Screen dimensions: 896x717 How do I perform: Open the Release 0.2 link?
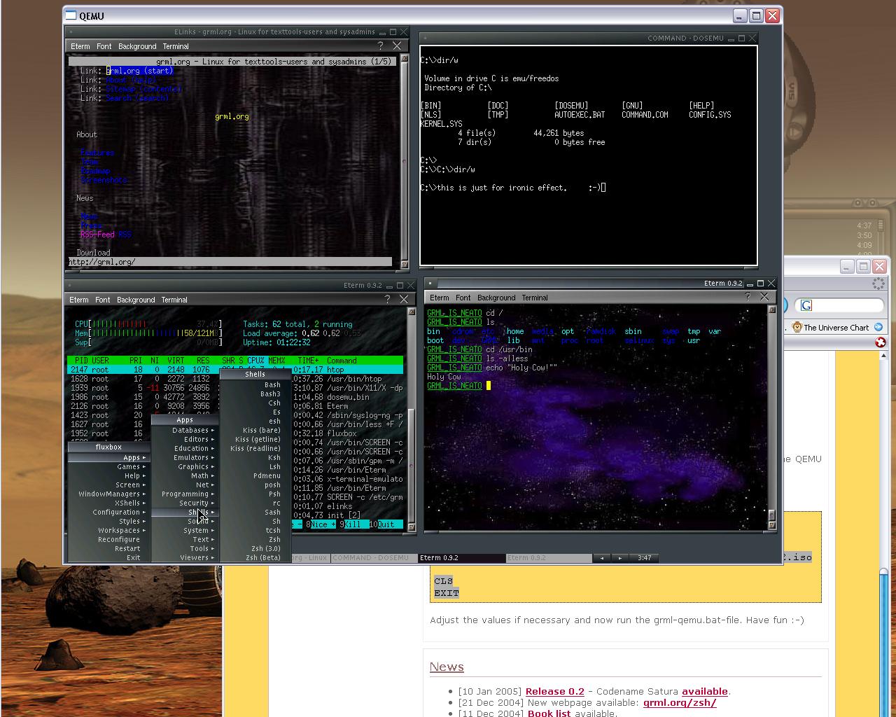(x=554, y=691)
